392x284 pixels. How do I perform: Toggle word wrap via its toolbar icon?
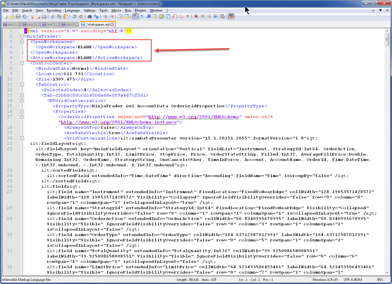tap(136, 16)
